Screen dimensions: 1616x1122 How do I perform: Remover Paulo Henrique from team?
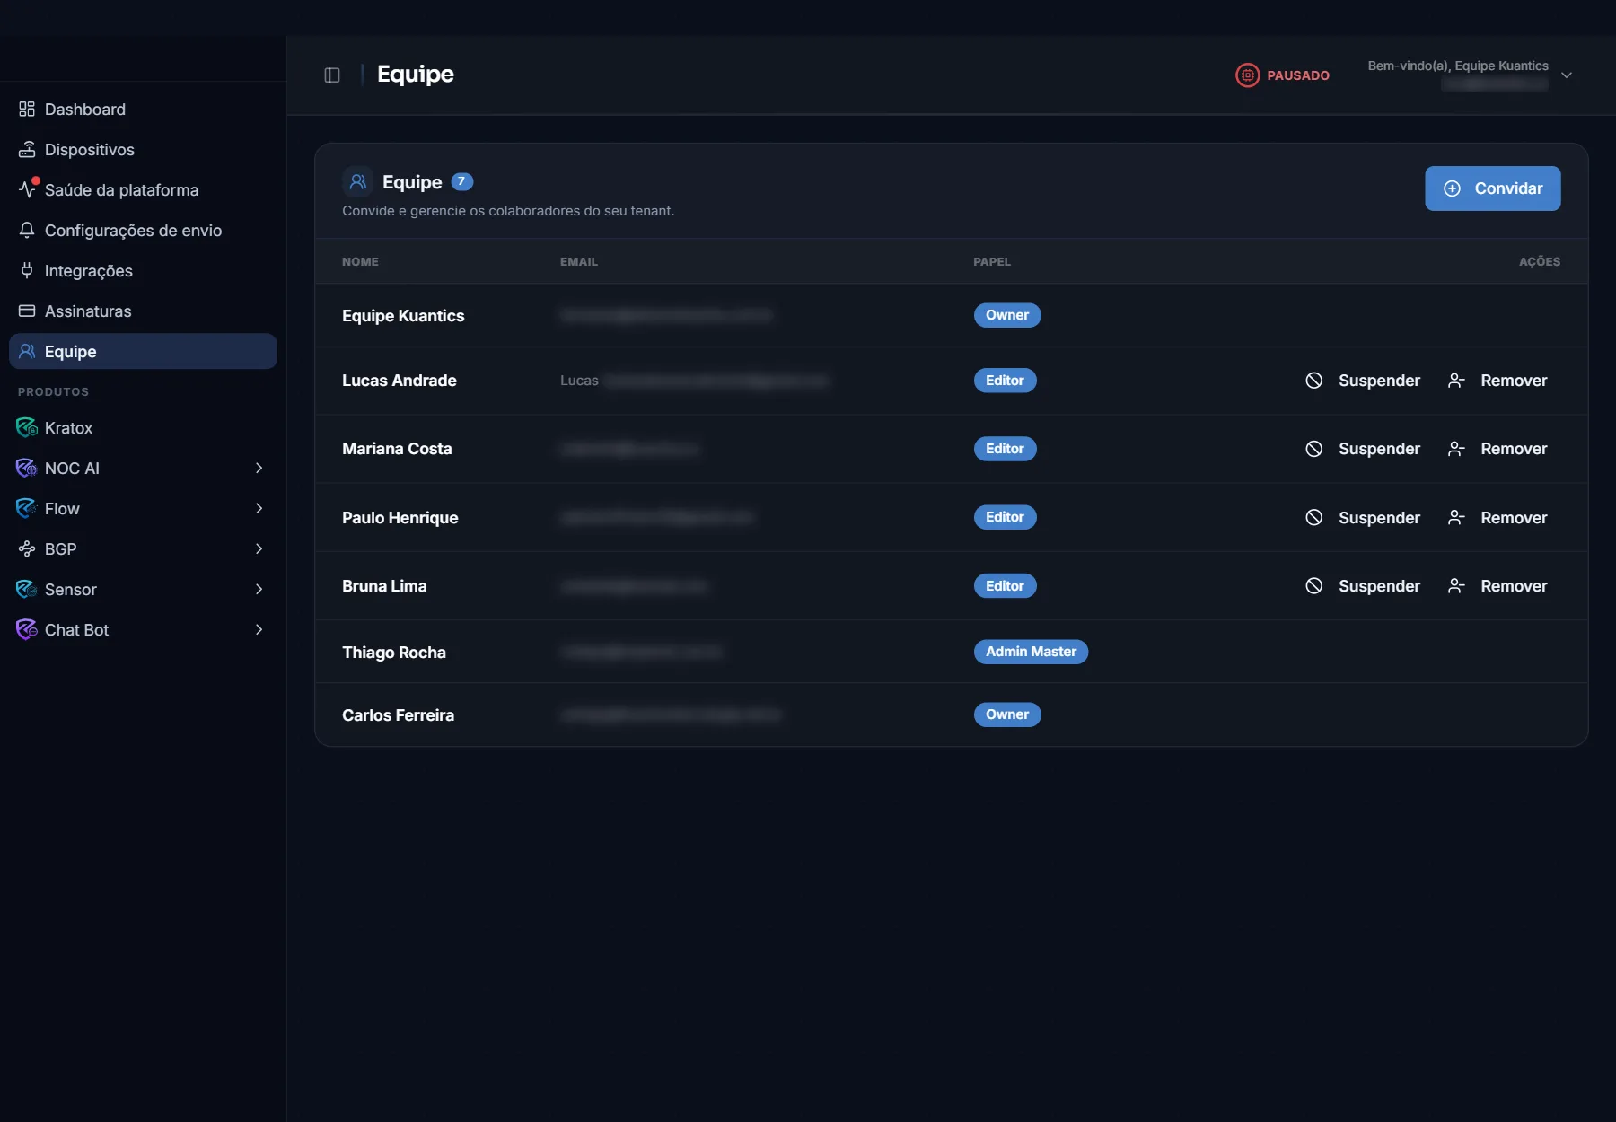pos(1497,518)
